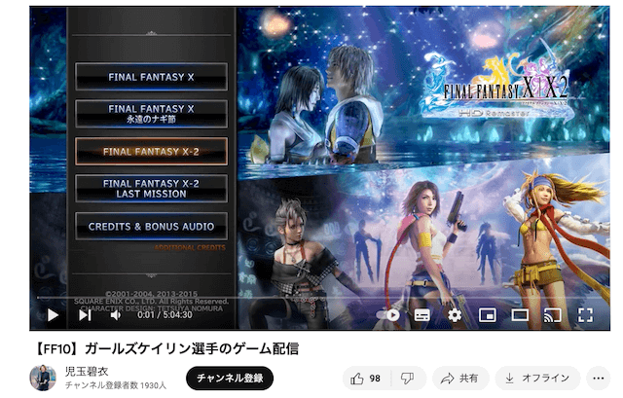Viewport: 623px width, 398px height.
Task: Click the video progress bar
Action: click(x=320, y=297)
